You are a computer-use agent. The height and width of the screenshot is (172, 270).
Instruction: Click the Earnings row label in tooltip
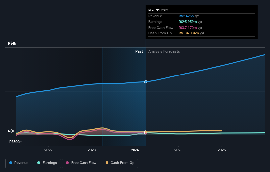tap(155, 22)
